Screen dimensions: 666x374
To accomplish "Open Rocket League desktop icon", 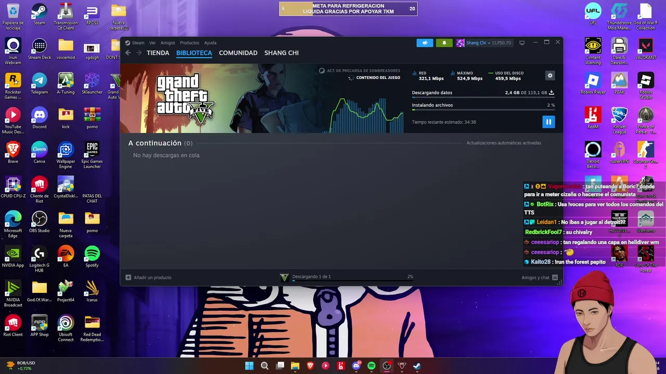I will coord(619,121).
